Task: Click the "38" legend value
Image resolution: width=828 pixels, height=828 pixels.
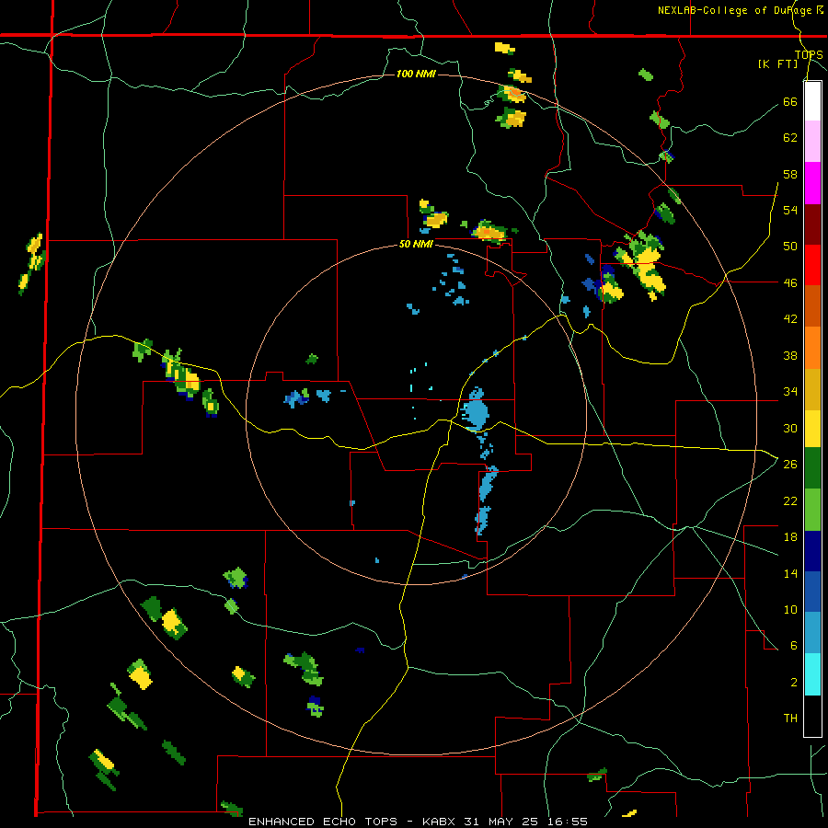Action: click(x=790, y=355)
